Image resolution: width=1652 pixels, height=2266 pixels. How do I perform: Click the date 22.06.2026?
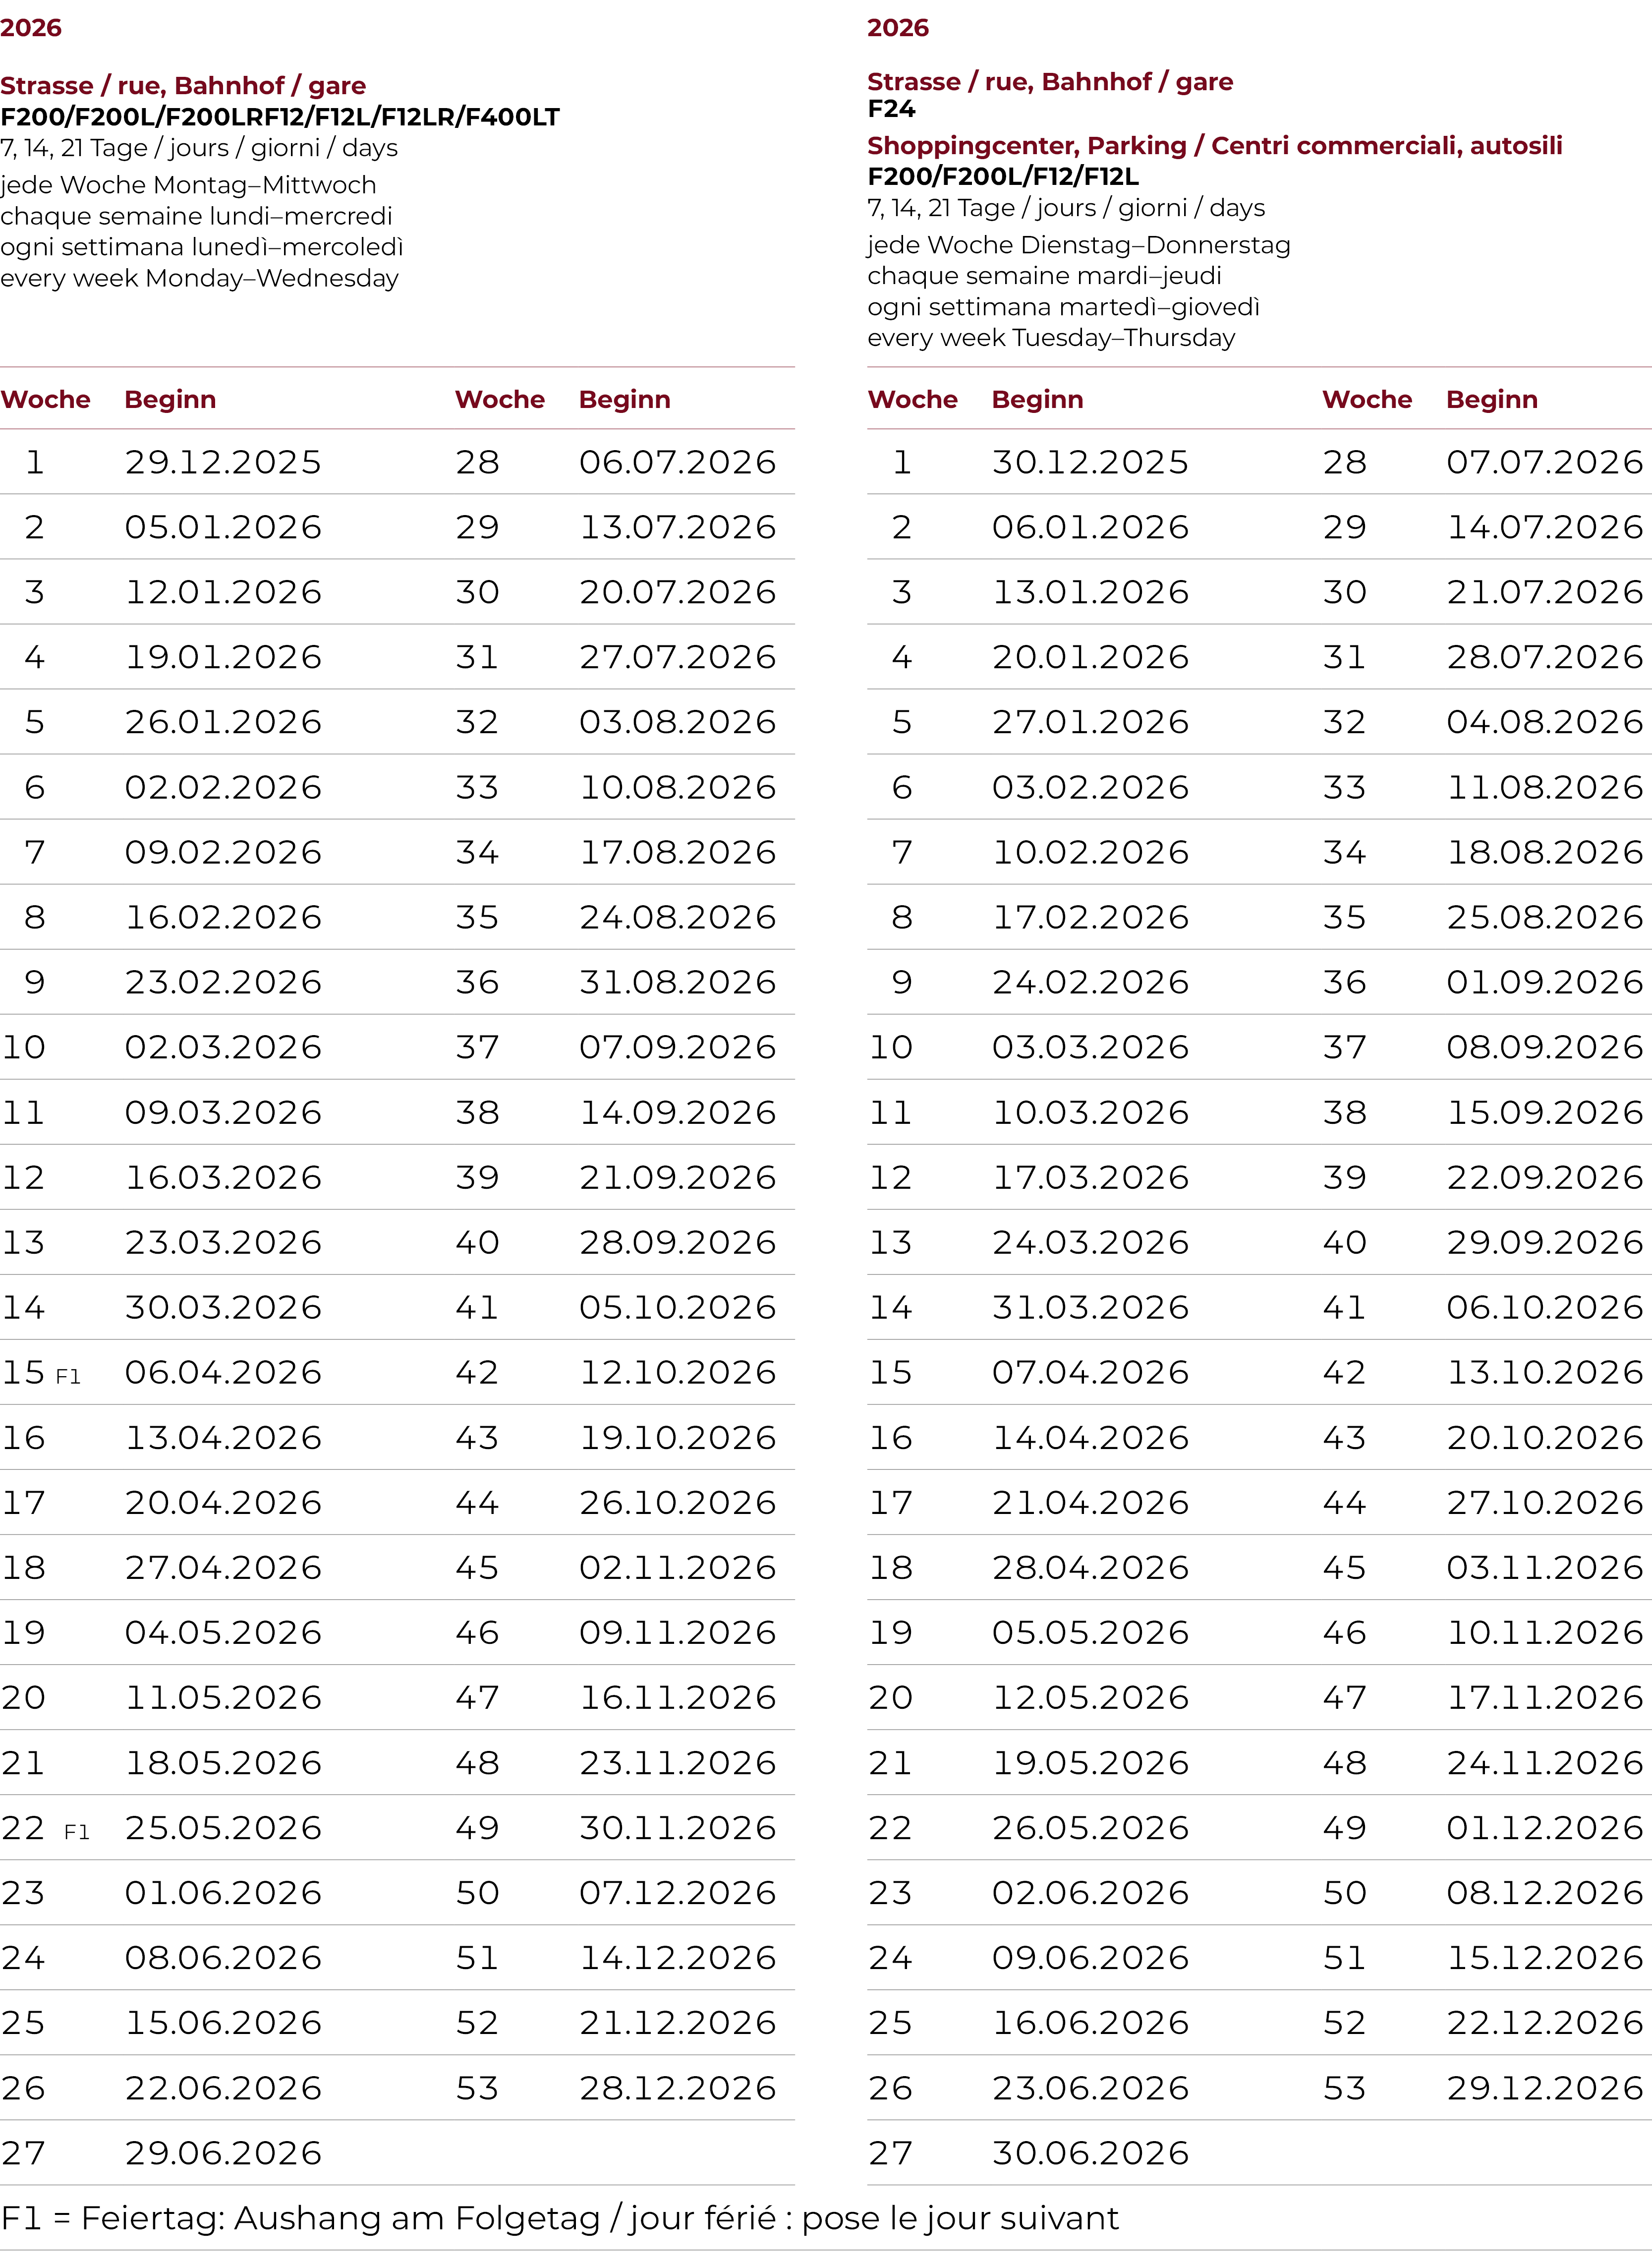pos(223,2088)
